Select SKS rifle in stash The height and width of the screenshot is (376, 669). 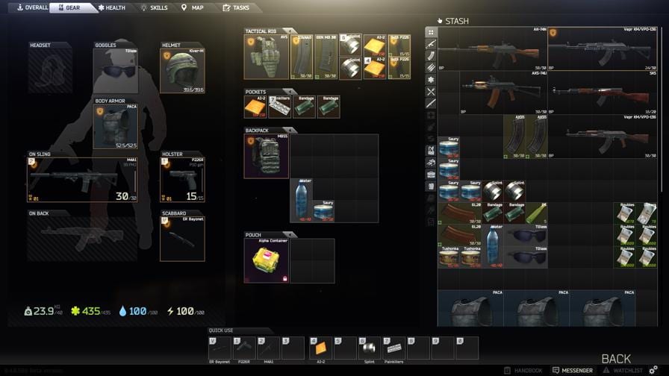coord(603,93)
